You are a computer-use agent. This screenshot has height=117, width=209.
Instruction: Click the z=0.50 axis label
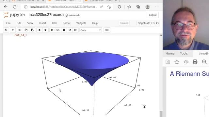(x=85, y=110)
